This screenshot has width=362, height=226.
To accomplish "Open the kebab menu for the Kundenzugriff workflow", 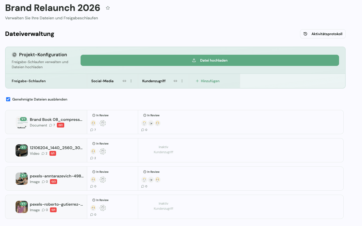I will coord(182,81).
